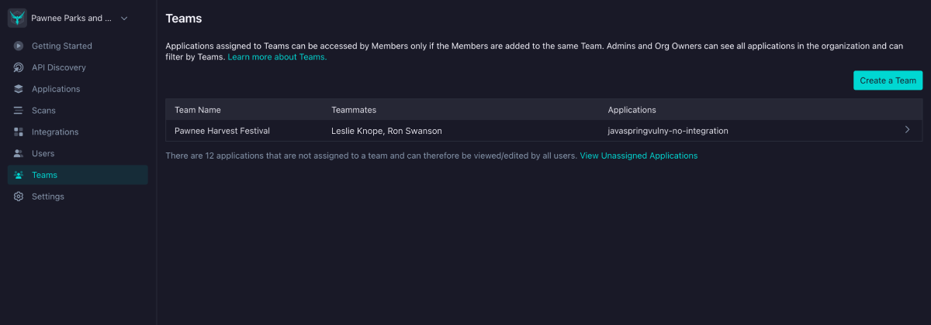The height and width of the screenshot is (325, 931).
Task: Click javaspringvulny-no-integration application entry
Action: pos(668,131)
